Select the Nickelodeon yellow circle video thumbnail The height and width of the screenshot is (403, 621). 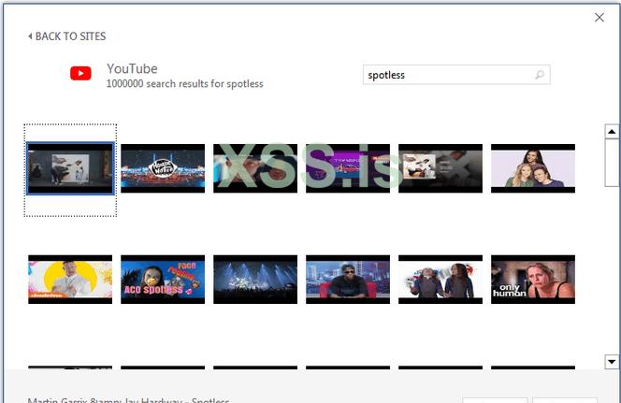(70, 280)
